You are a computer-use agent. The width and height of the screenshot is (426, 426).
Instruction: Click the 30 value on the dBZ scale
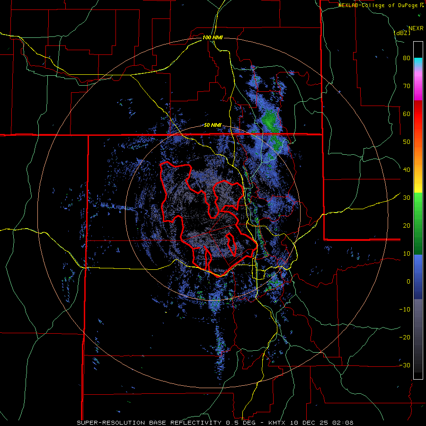point(407,197)
